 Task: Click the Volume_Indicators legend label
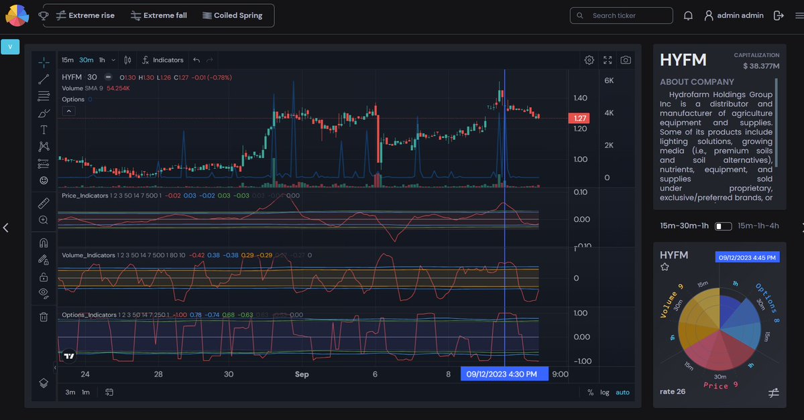pos(89,255)
